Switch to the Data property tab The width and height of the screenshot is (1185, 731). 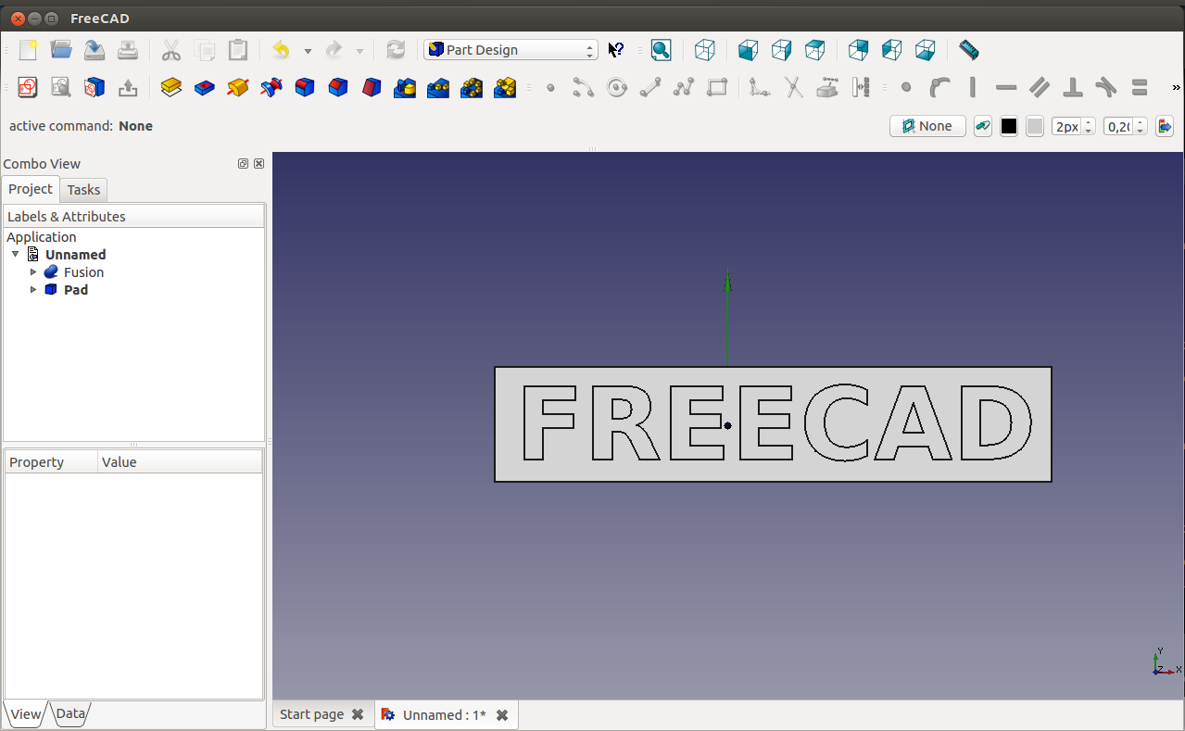click(x=70, y=713)
